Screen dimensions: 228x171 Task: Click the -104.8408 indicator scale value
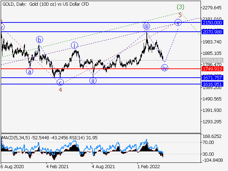click(x=212, y=160)
